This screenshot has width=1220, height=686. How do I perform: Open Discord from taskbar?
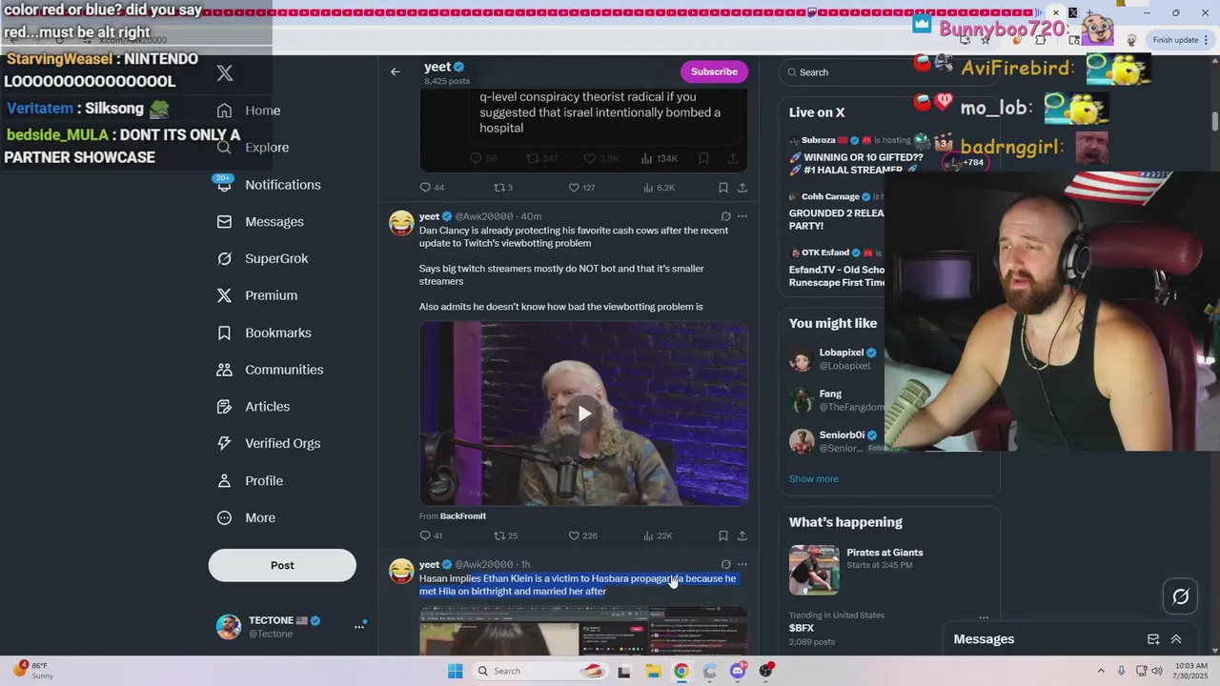[x=738, y=671]
